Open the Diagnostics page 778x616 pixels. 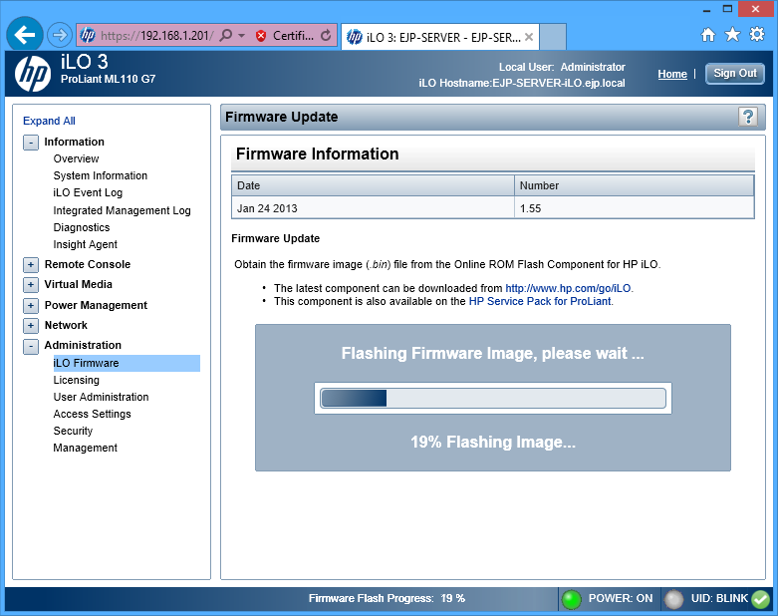82,227
